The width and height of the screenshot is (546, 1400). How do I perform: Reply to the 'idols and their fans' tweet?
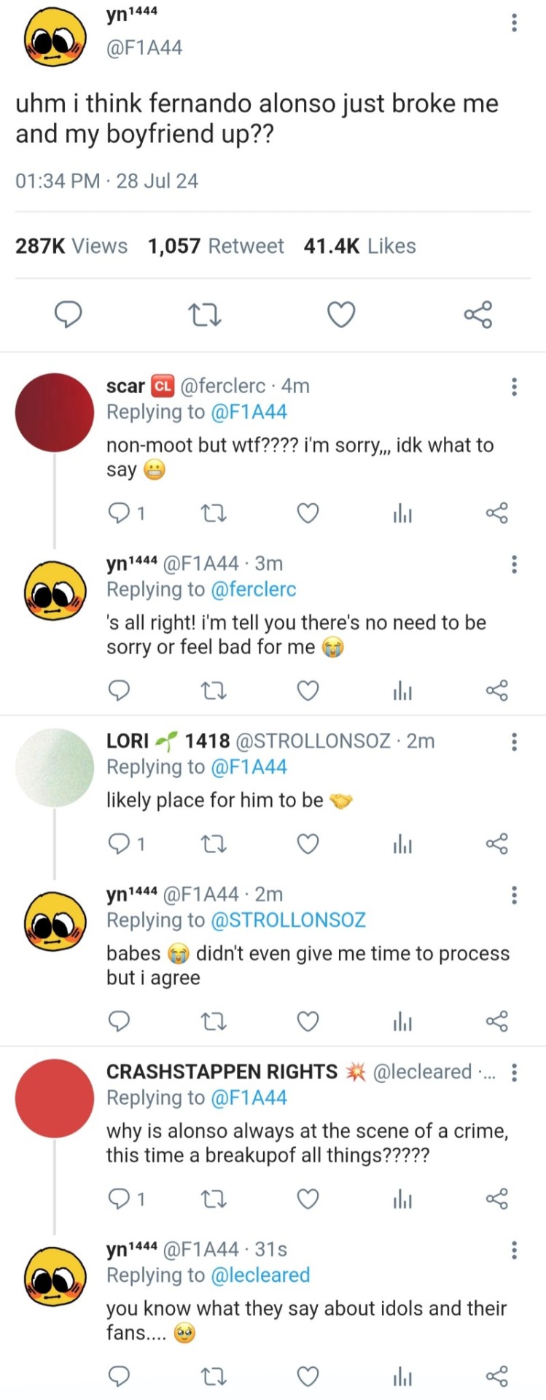coord(119,1376)
